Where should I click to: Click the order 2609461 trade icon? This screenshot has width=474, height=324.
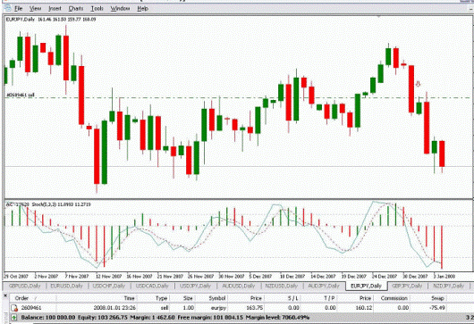pyautogui.click(x=14, y=308)
